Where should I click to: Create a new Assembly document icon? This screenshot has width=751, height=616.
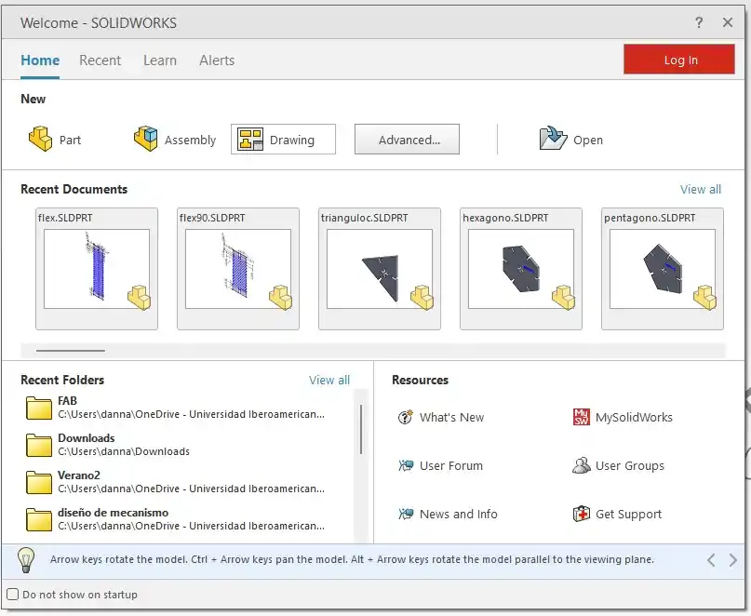(145, 139)
